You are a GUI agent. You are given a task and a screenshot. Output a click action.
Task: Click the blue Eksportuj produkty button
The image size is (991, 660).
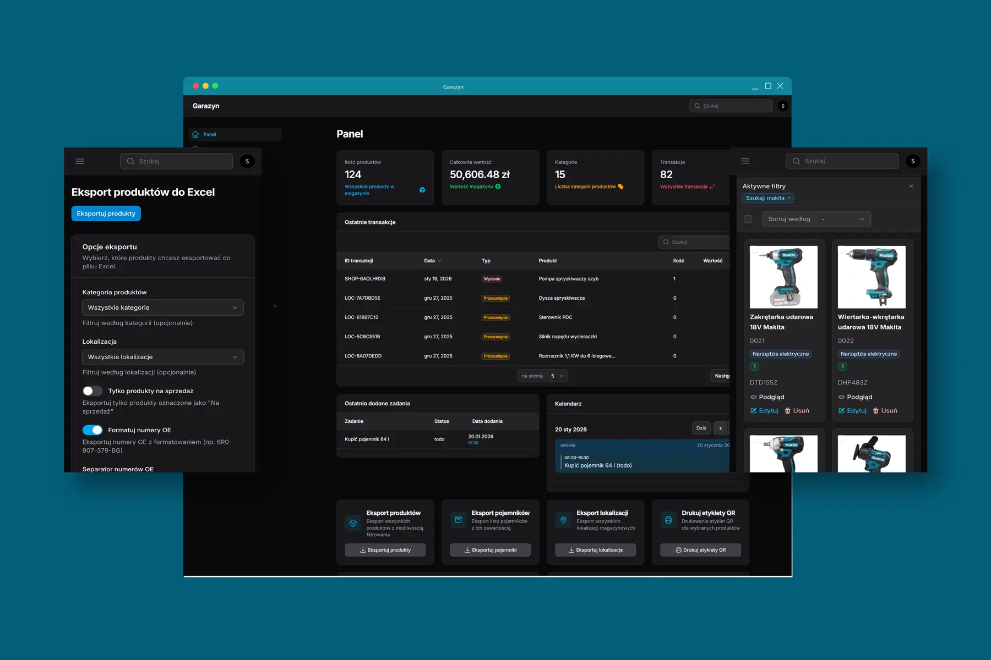[106, 213]
